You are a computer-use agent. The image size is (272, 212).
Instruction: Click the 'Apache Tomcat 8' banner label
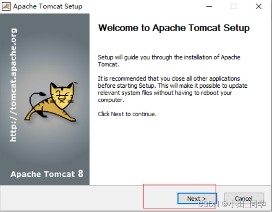click(x=47, y=174)
